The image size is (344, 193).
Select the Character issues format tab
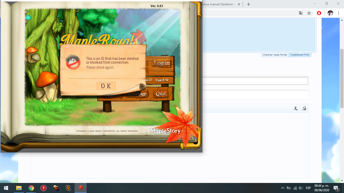coord(275,55)
